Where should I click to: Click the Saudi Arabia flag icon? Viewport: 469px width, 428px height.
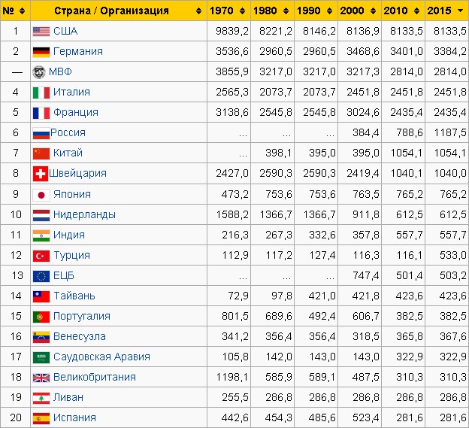(41, 357)
